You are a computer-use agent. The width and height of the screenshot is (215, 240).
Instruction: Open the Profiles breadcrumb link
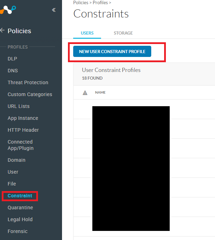click(100, 3)
